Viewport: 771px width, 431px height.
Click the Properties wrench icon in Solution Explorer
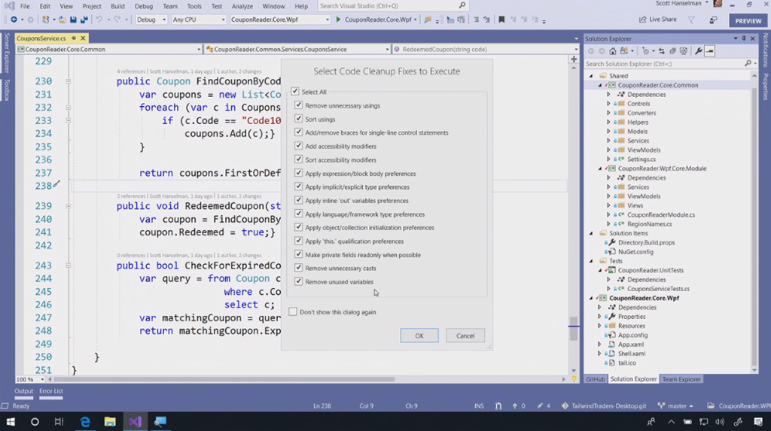click(x=698, y=51)
